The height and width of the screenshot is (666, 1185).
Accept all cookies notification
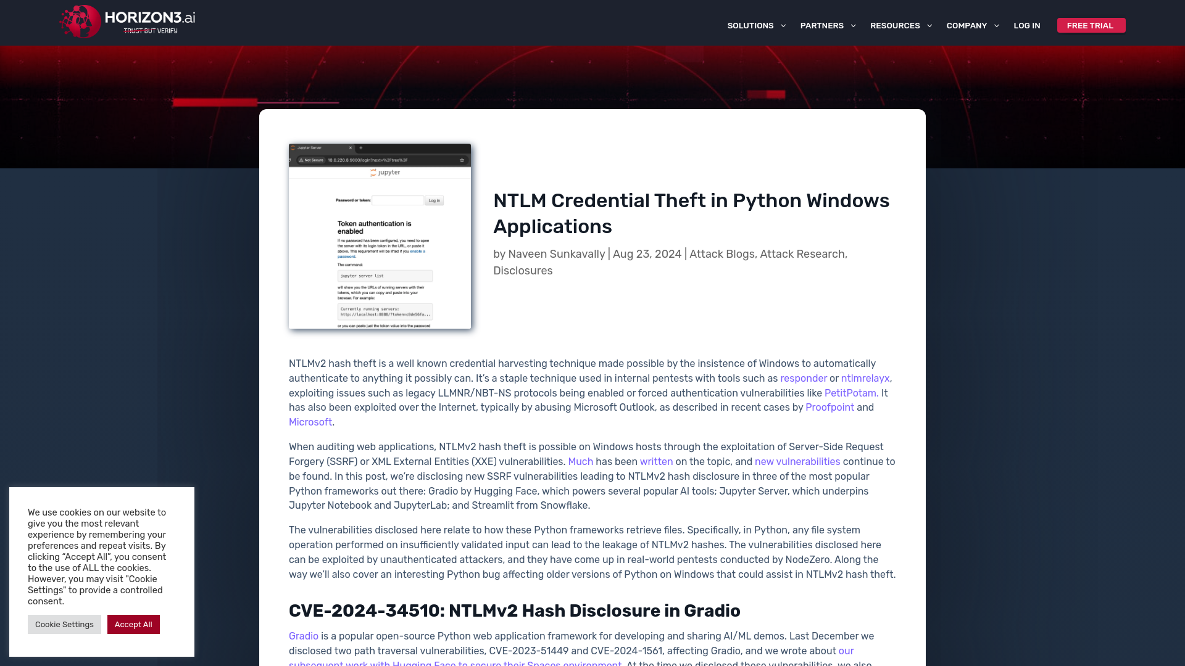pyautogui.click(x=133, y=623)
